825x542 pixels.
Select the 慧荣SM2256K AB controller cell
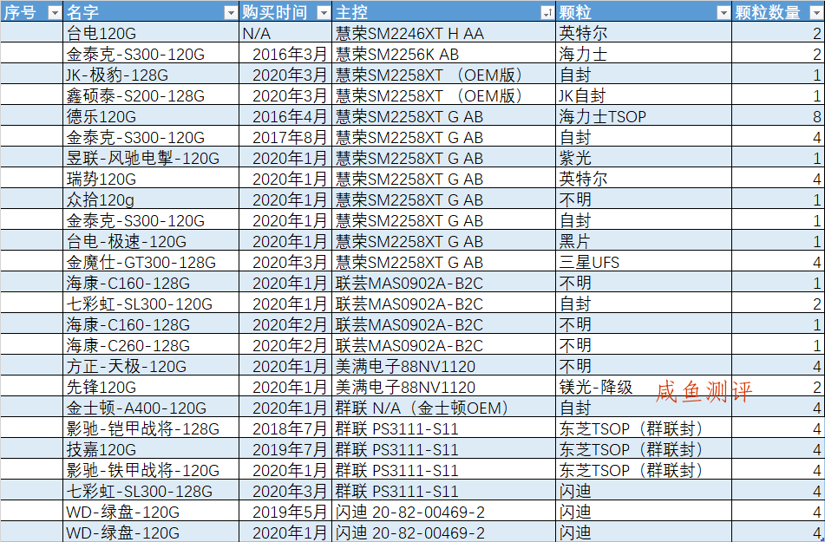coord(443,54)
